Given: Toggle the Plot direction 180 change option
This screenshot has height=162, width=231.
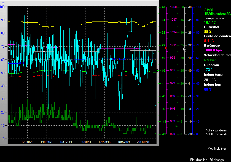Looking at the screenshot, I should [x=207, y=160].
